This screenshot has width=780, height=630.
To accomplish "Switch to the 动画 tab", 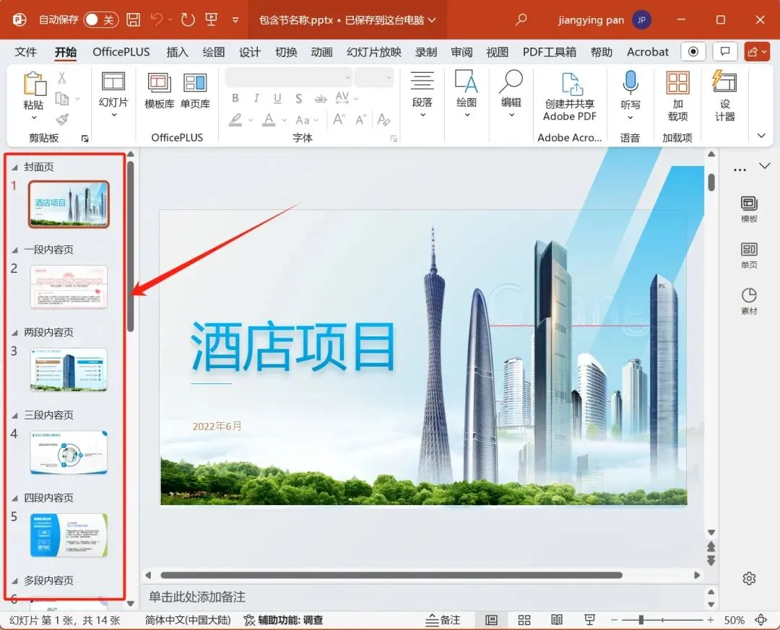I will (322, 52).
